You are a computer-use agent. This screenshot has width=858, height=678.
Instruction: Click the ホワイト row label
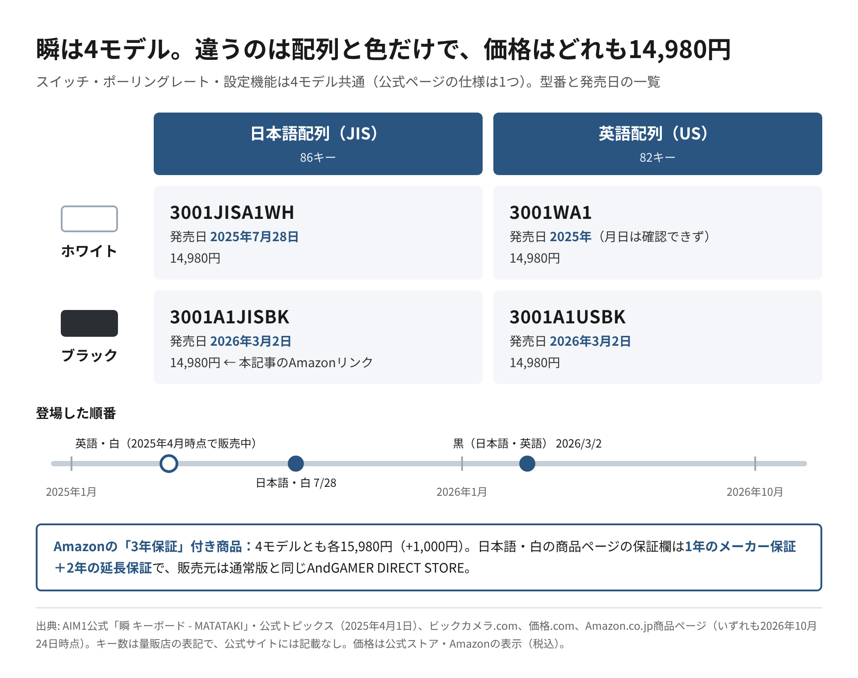coord(89,251)
